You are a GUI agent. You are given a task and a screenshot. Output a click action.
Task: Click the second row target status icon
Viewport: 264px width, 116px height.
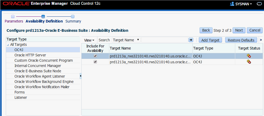249,62
